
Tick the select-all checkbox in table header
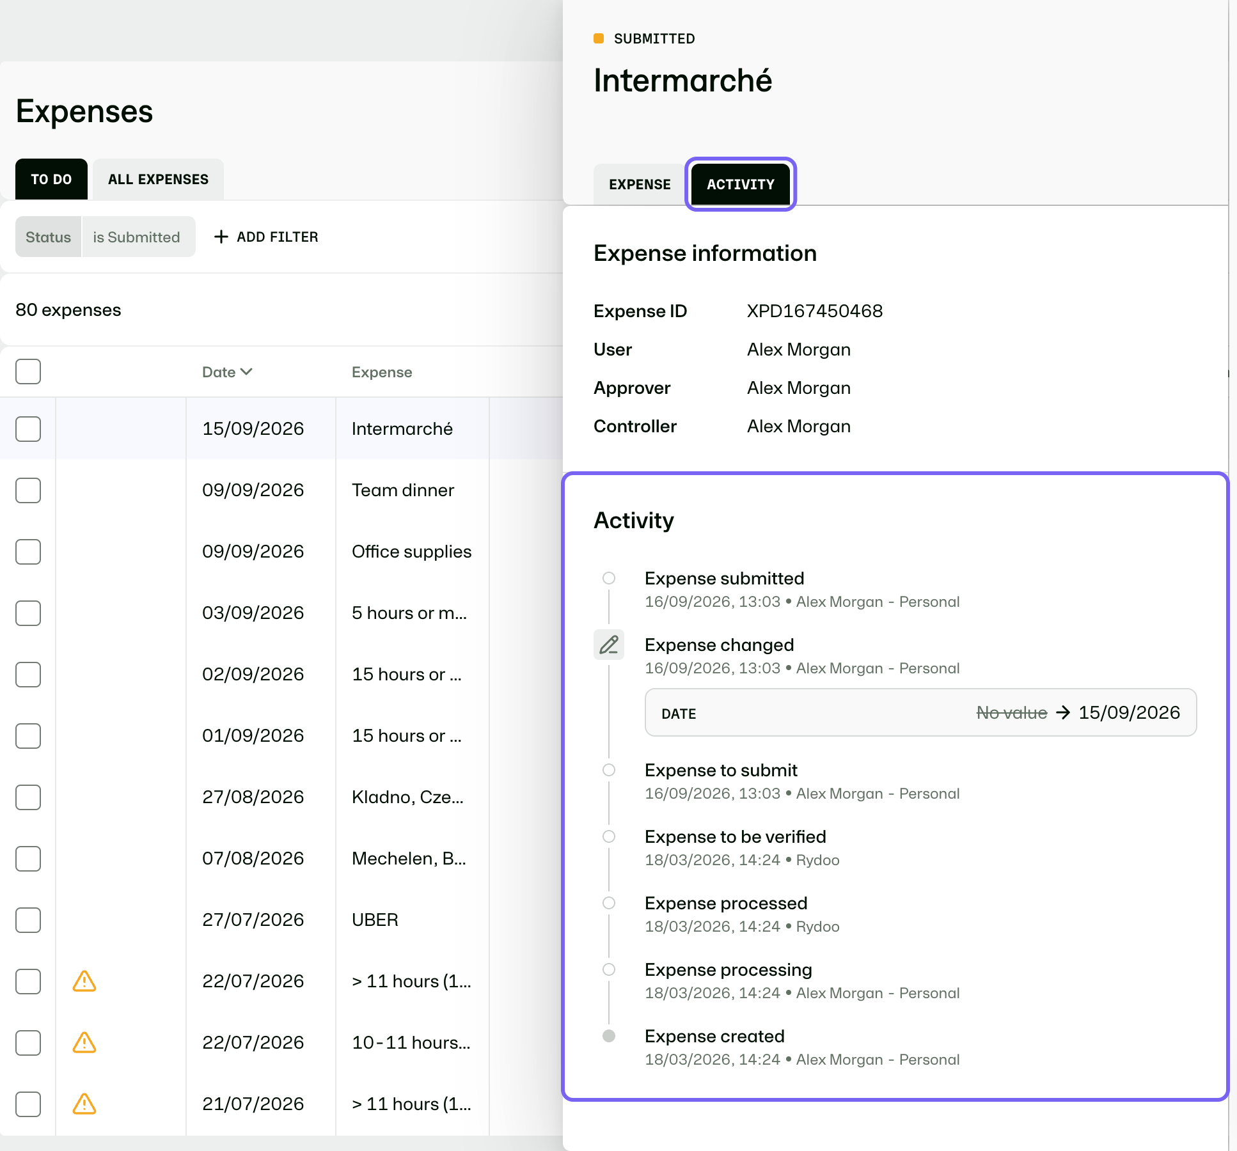28,372
